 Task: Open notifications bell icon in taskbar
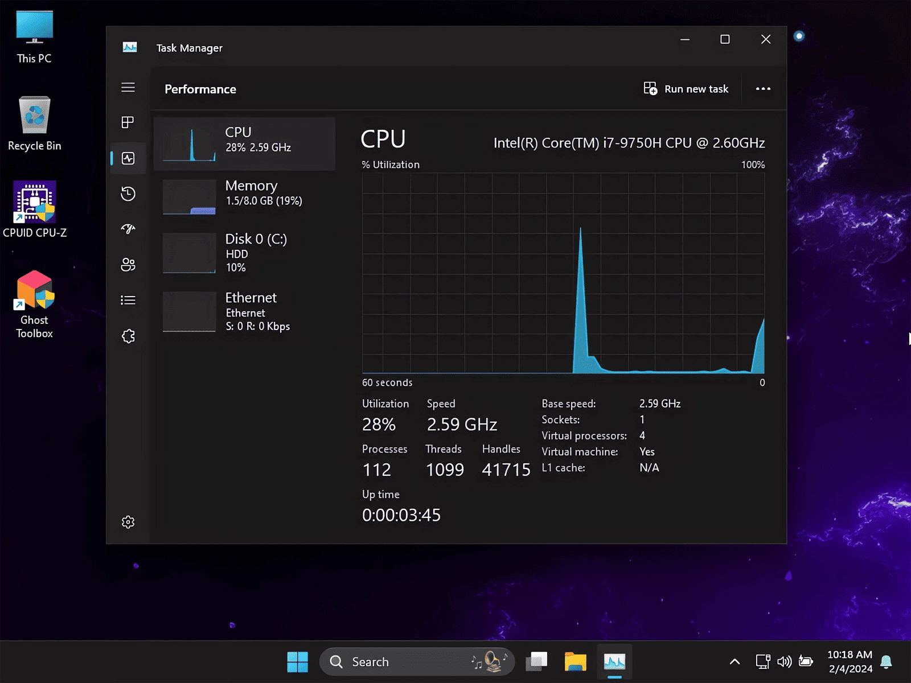pyautogui.click(x=887, y=662)
